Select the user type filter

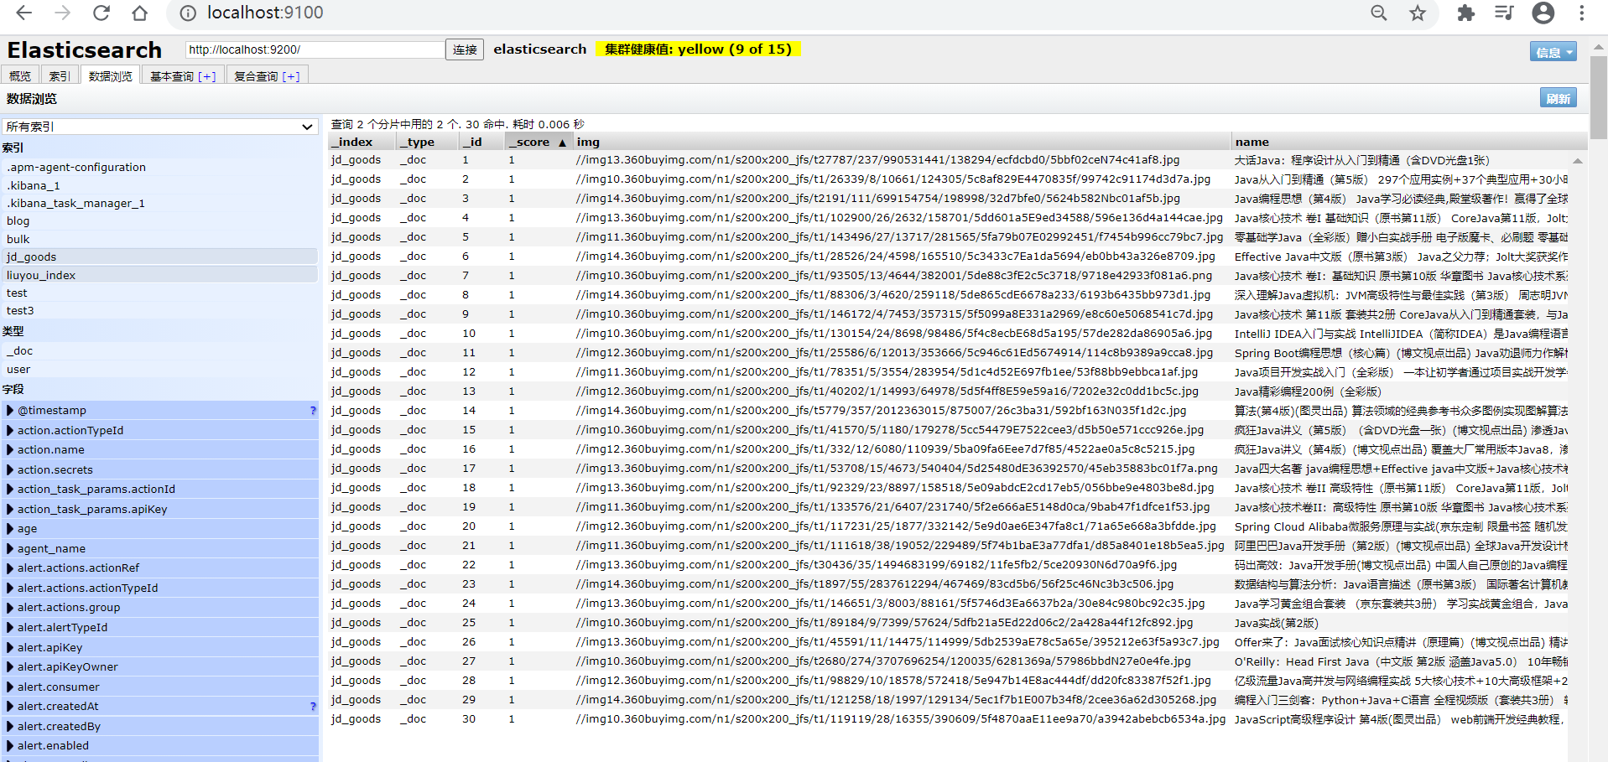tap(160, 370)
